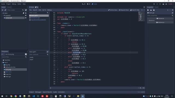Viewport: 175px width, 98px height.
Task: Toggle distraction free mode
Action: [x=144, y=7]
